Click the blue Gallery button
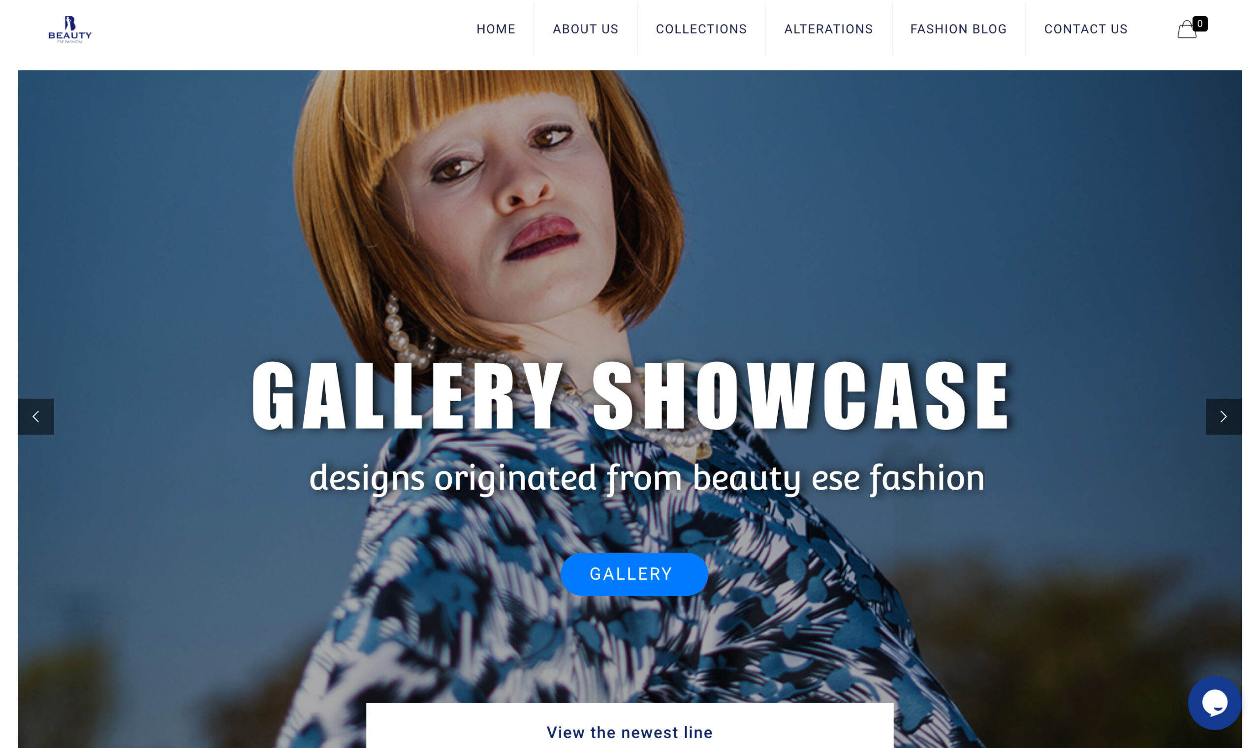 [634, 574]
